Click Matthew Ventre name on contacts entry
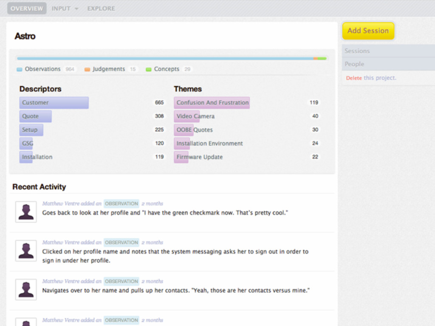Viewport: 435px width, 326px height. point(61,281)
